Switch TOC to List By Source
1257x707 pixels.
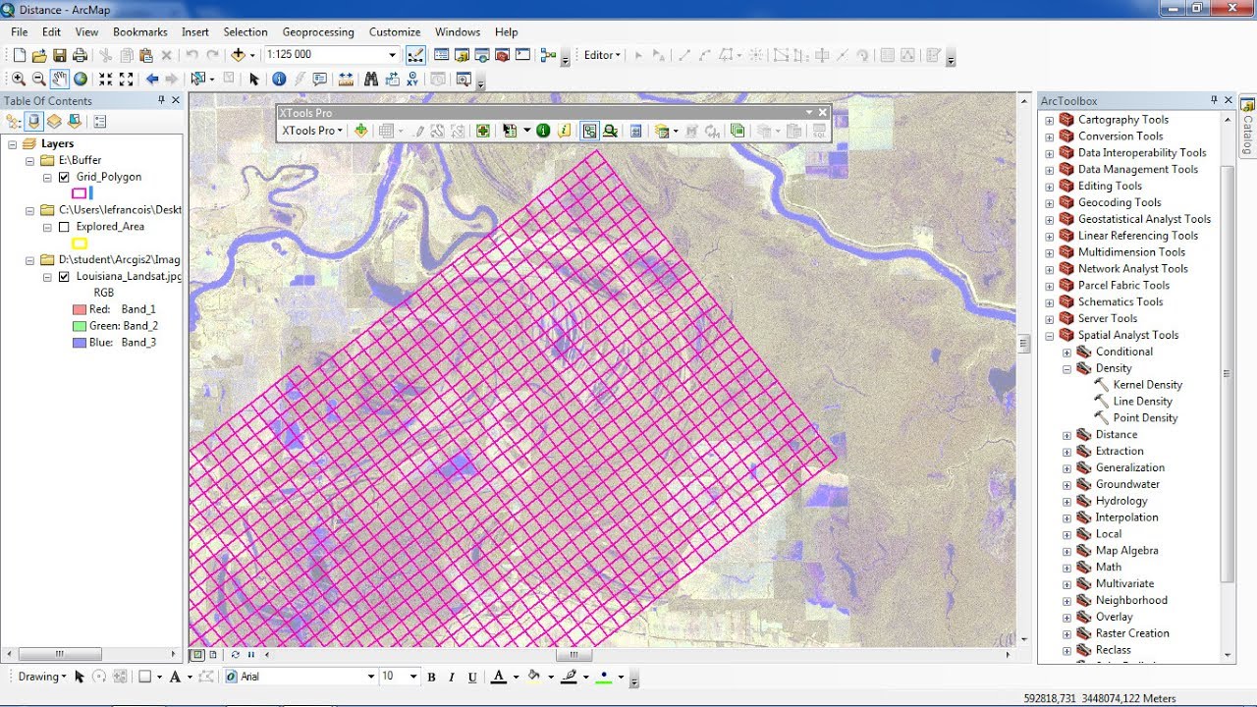click(x=34, y=122)
